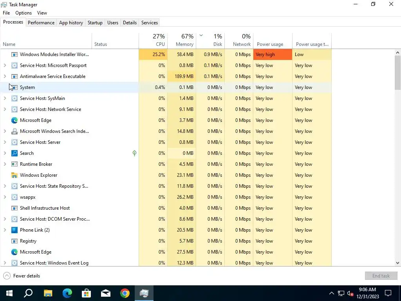Image resolution: width=401 pixels, height=301 pixels.
Task: Click the Service Host: Microsoft Passport gear icon
Action: tap(14, 65)
